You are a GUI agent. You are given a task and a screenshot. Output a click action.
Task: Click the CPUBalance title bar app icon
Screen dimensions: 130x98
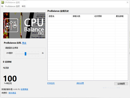pos(3,2)
